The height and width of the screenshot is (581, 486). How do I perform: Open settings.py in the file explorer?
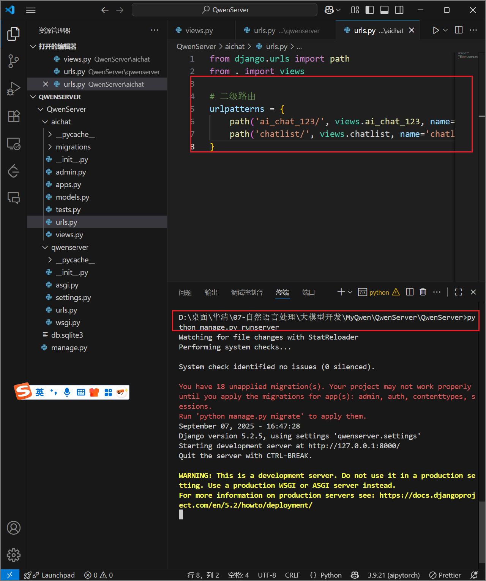73,297
